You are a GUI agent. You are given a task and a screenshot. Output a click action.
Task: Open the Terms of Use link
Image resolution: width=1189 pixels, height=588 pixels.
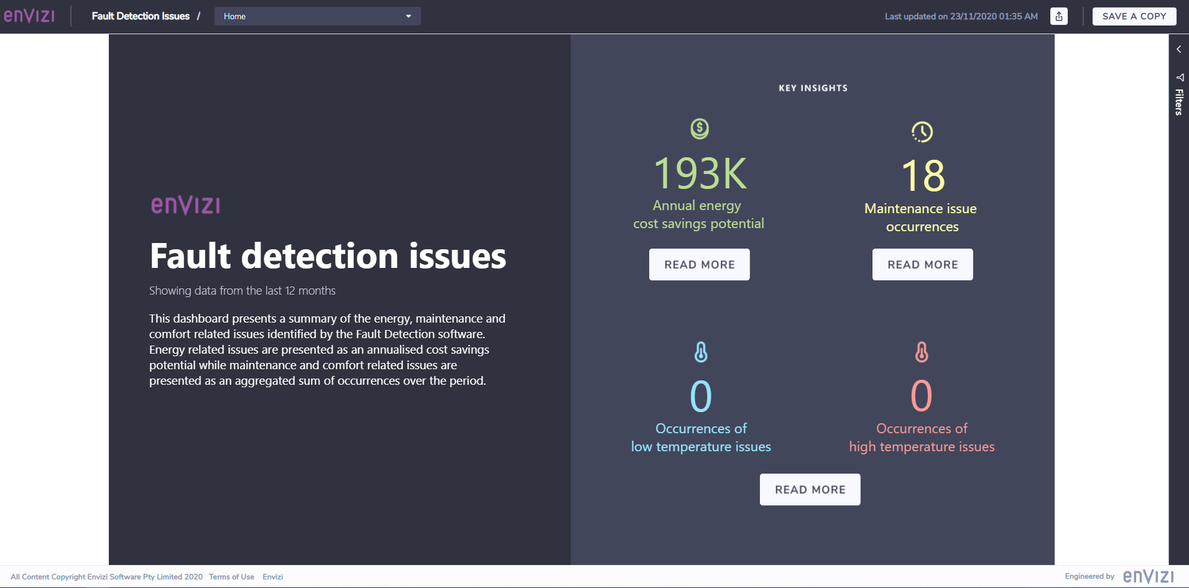[x=231, y=577]
